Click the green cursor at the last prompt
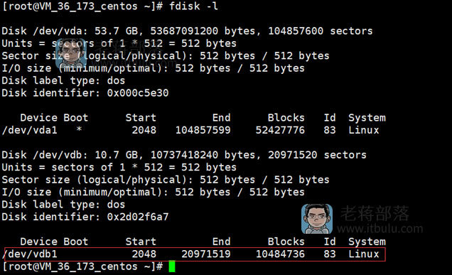This screenshot has width=452, height=275. [172, 266]
